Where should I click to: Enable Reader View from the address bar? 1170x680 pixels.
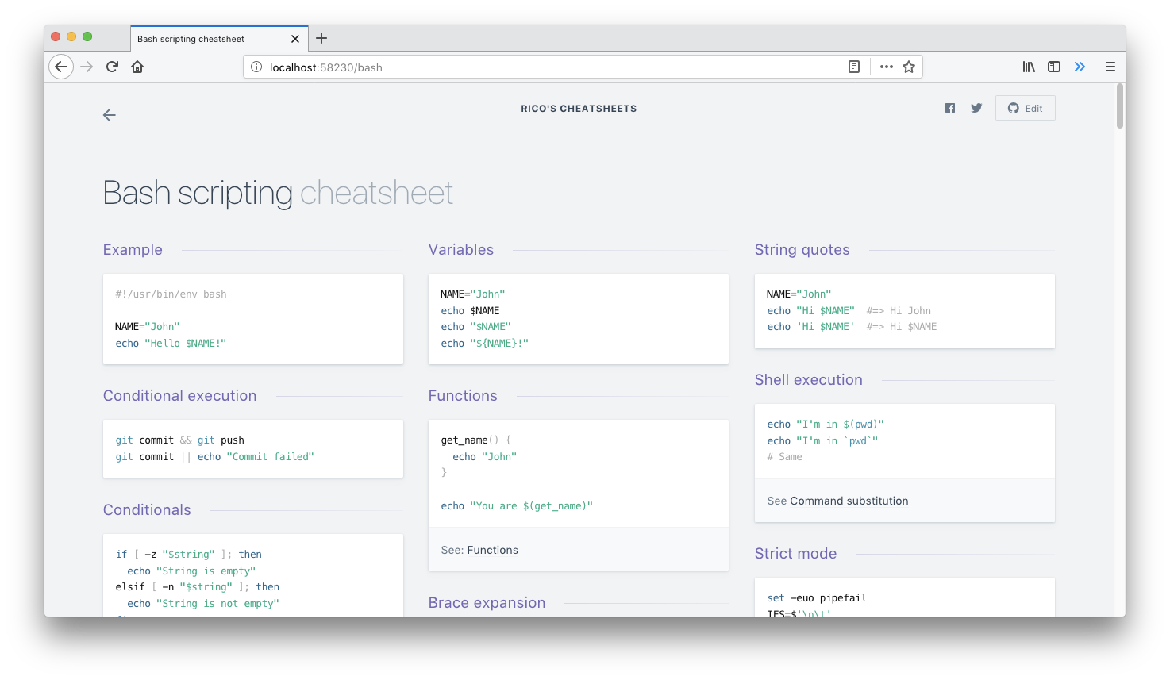coord(853,67)
